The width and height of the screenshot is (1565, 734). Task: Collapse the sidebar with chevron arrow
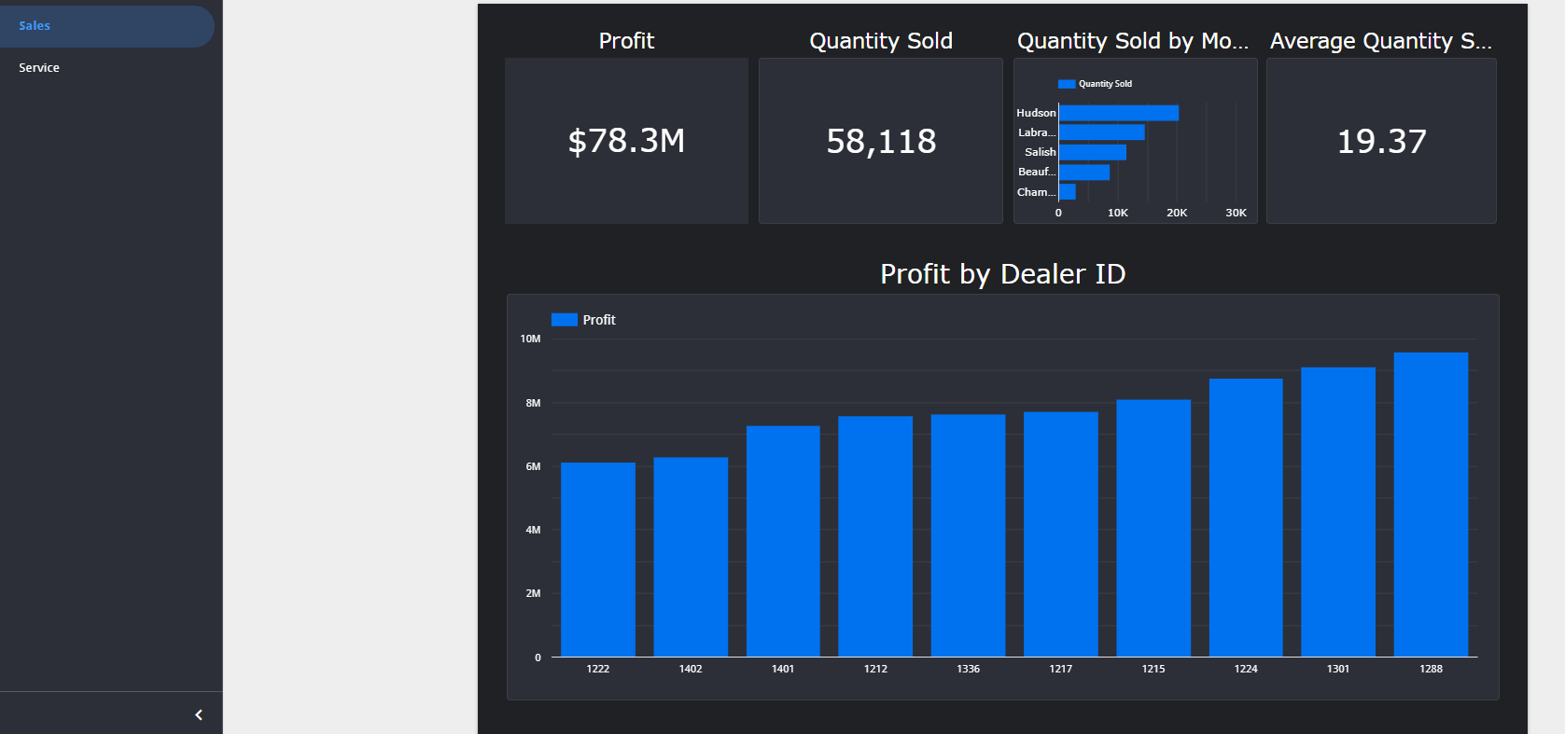pos(199,715)
